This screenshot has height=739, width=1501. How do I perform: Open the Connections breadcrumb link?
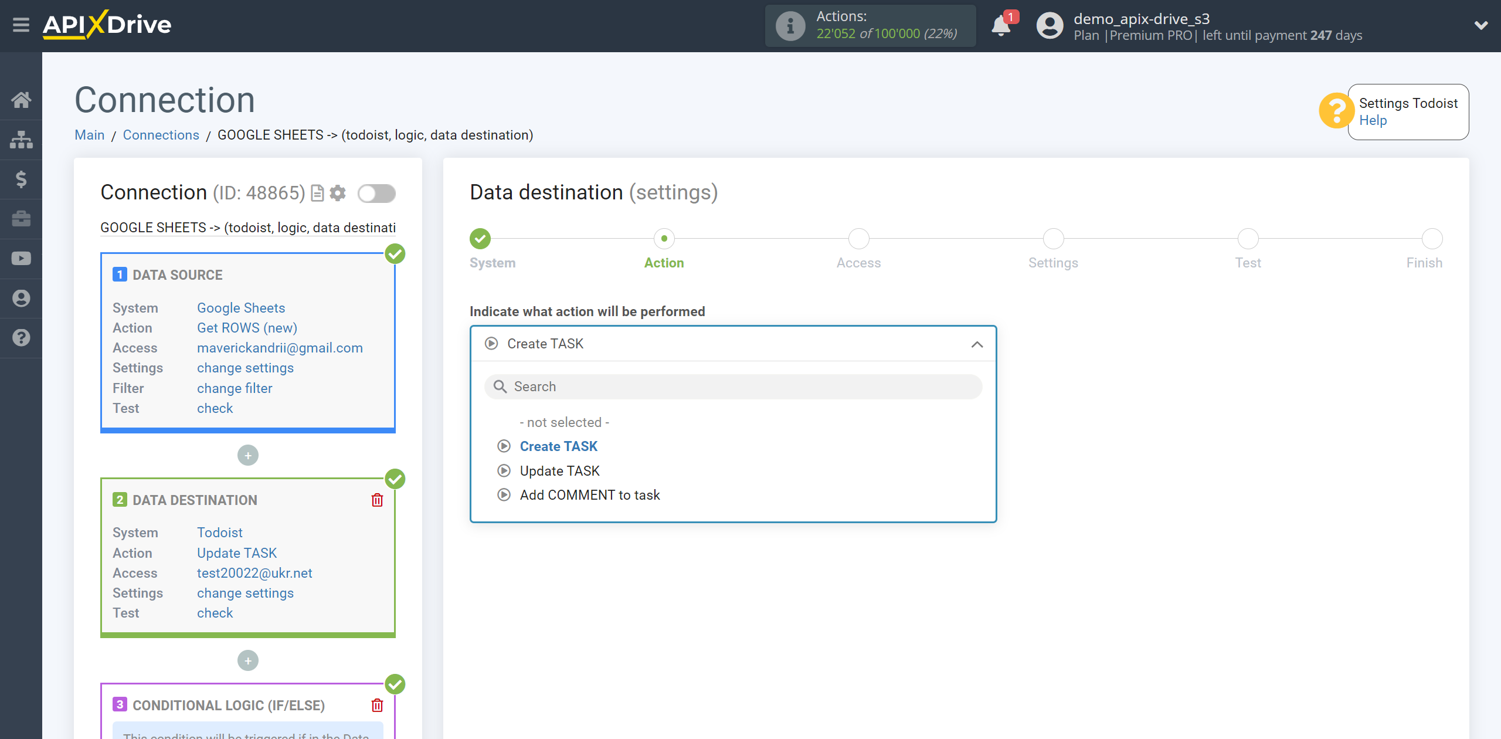[x=161, y=135]
